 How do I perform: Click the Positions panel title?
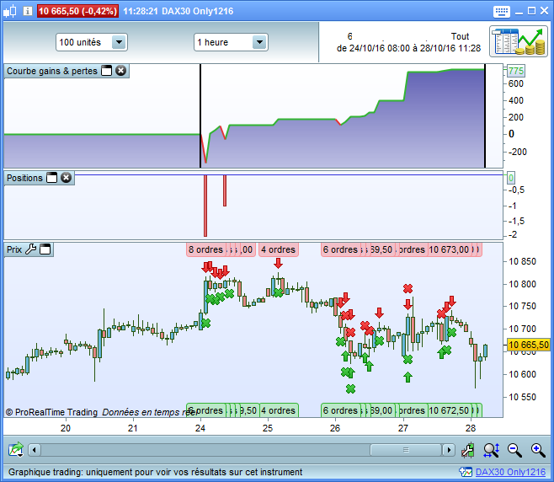pyautogui.click(x=24, y=178)
